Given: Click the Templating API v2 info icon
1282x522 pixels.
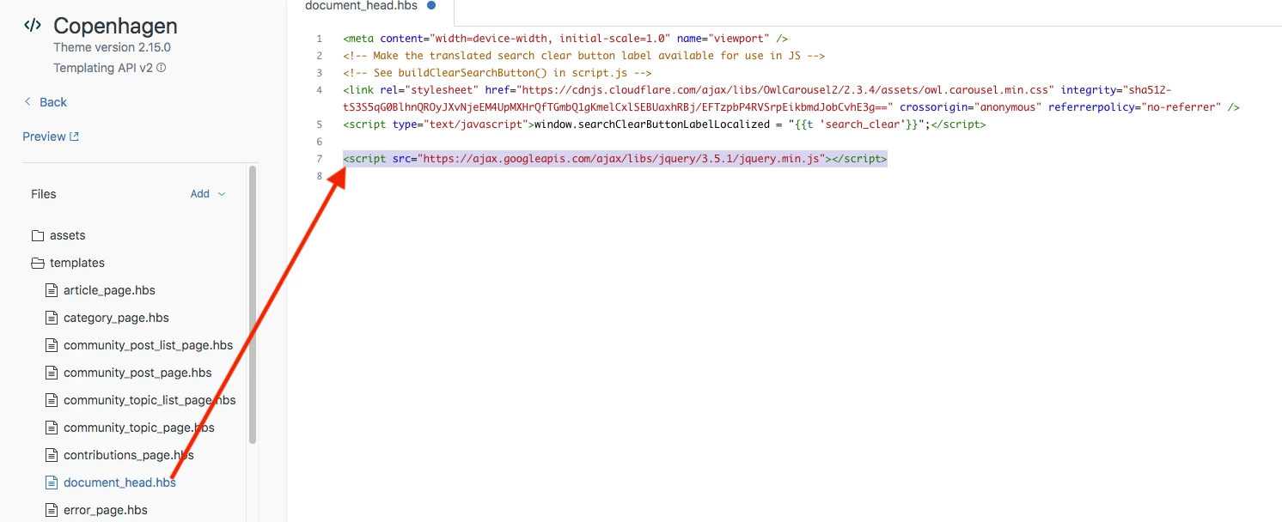Looking at the screenshot, I should [162, 68].
